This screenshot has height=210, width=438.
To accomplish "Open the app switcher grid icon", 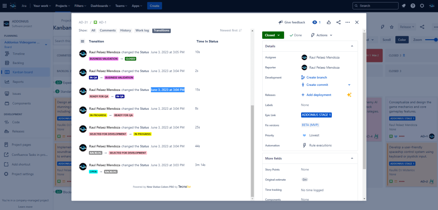I will point(4,6).
